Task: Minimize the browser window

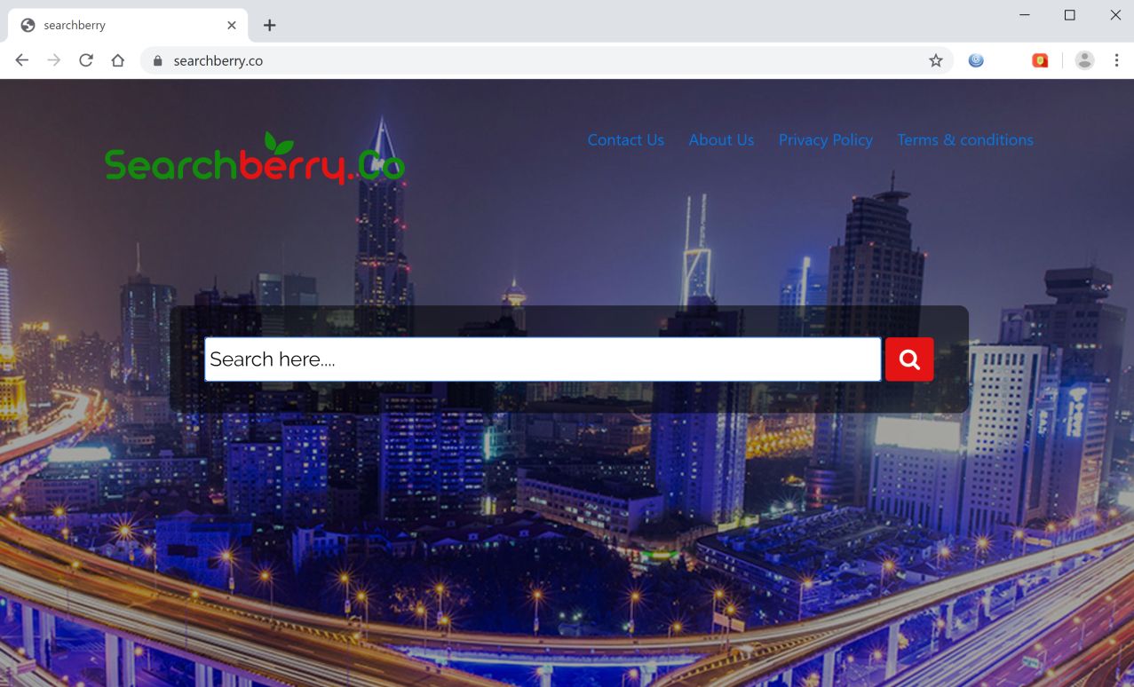Action: (x=1025, y=15)
